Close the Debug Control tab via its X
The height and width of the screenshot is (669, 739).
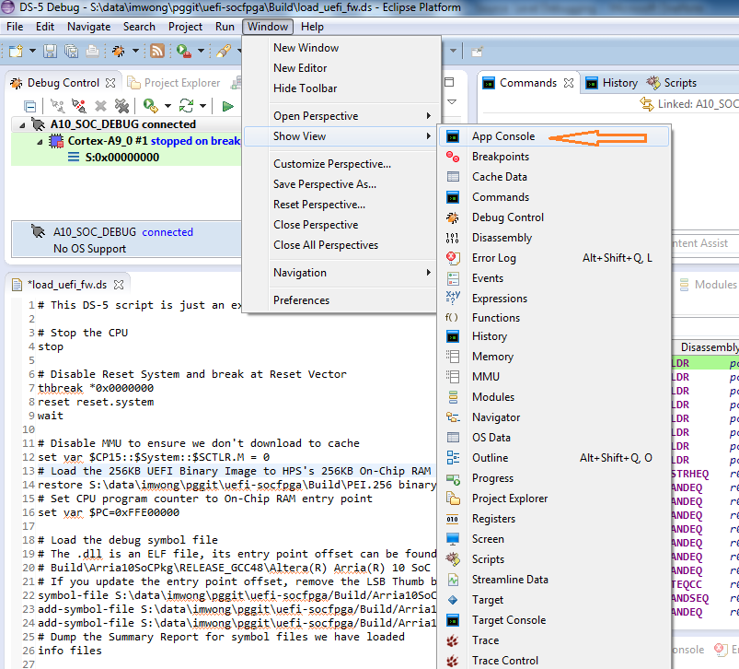[x=112, y=83]
